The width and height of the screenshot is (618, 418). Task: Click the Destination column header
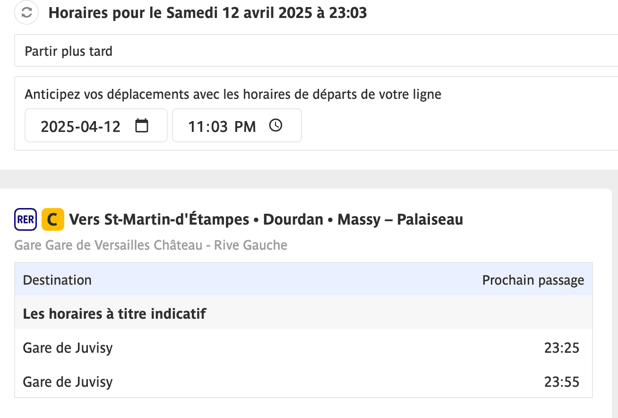pyautogui.click(x=57, y=280)
